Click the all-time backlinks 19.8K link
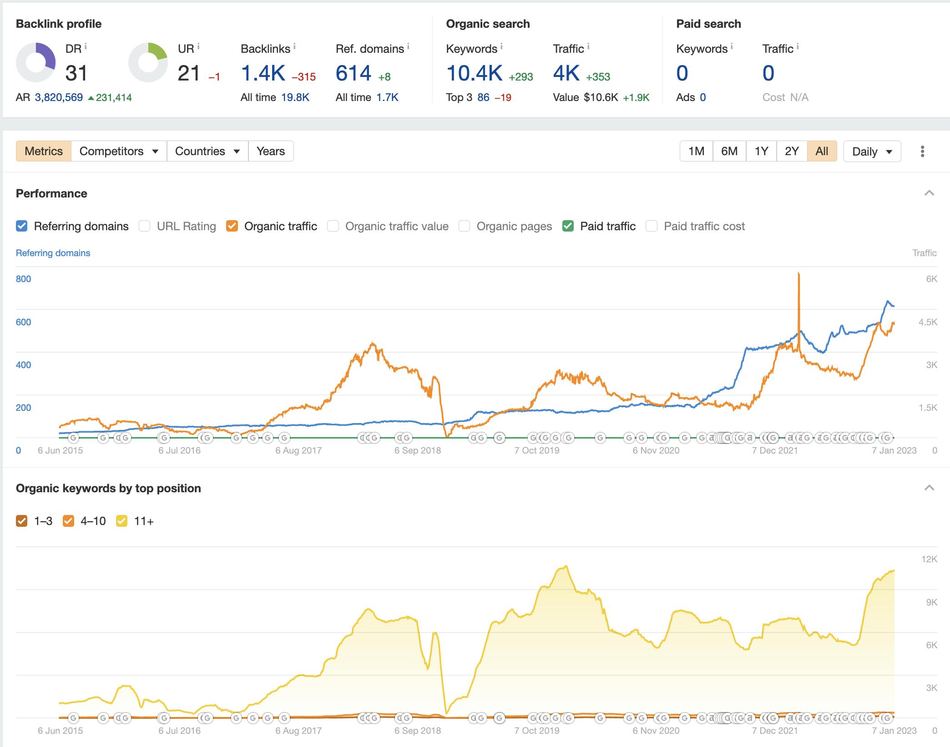This screenshot has height=747, width=950. 295,97
